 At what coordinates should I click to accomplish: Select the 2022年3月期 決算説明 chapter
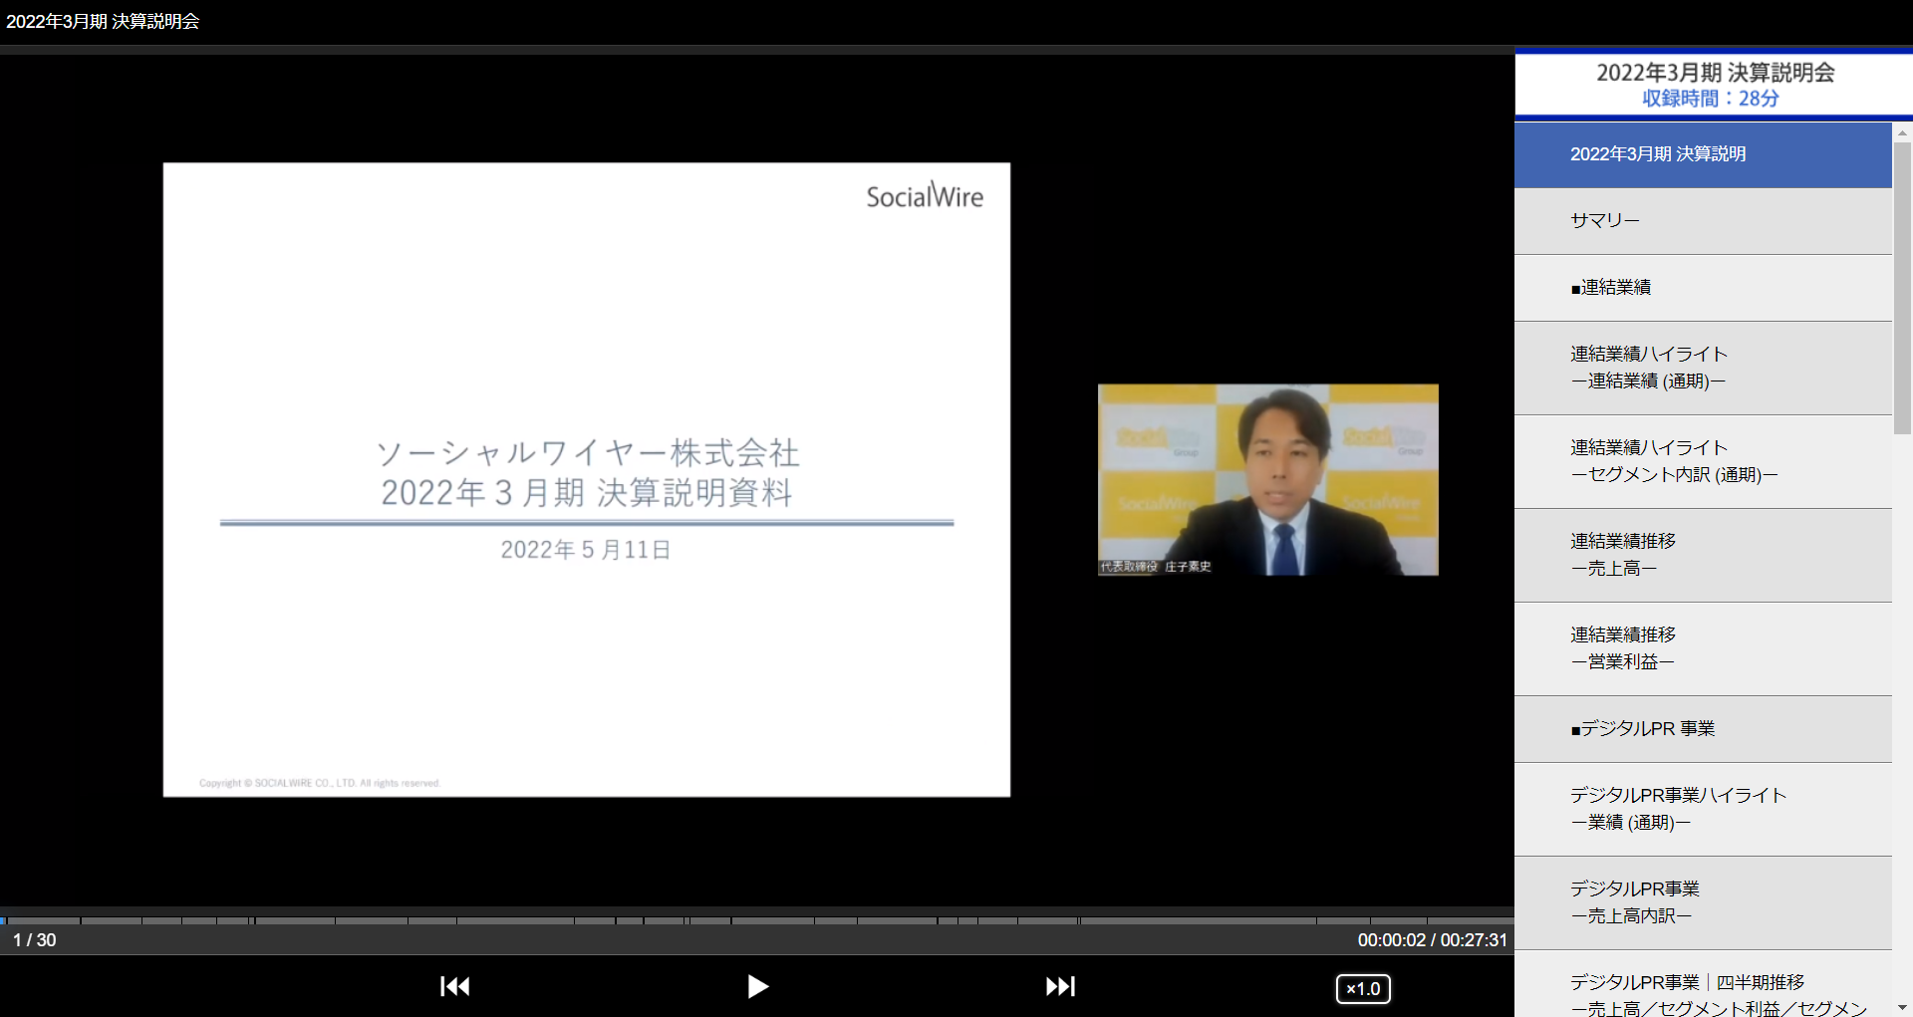[1703, 154]
